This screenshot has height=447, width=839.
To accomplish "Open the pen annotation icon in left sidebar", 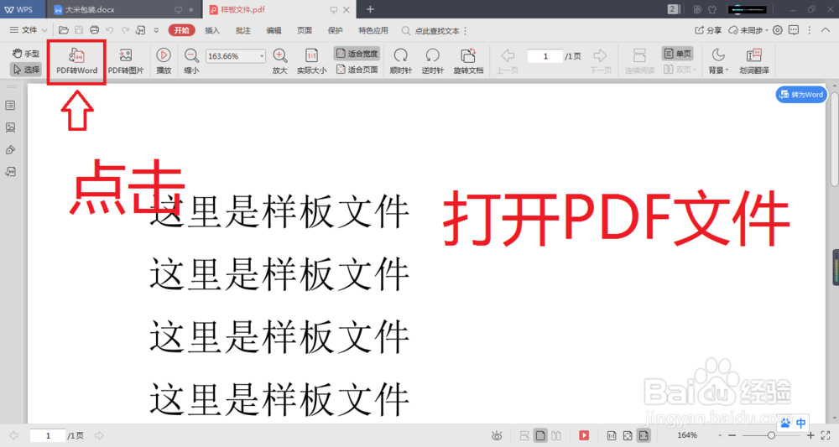I will point(10,150).
